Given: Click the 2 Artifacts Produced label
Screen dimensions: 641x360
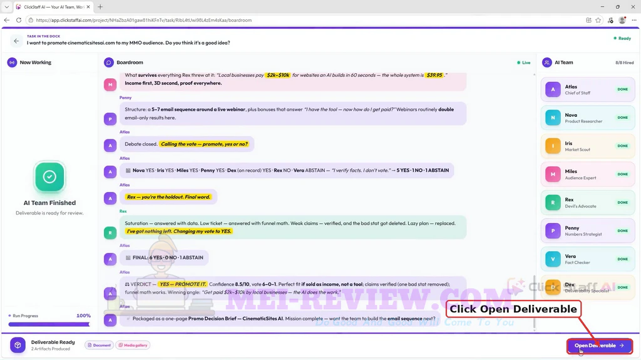Looking at the screenshot, I should [x=51, y=349].
